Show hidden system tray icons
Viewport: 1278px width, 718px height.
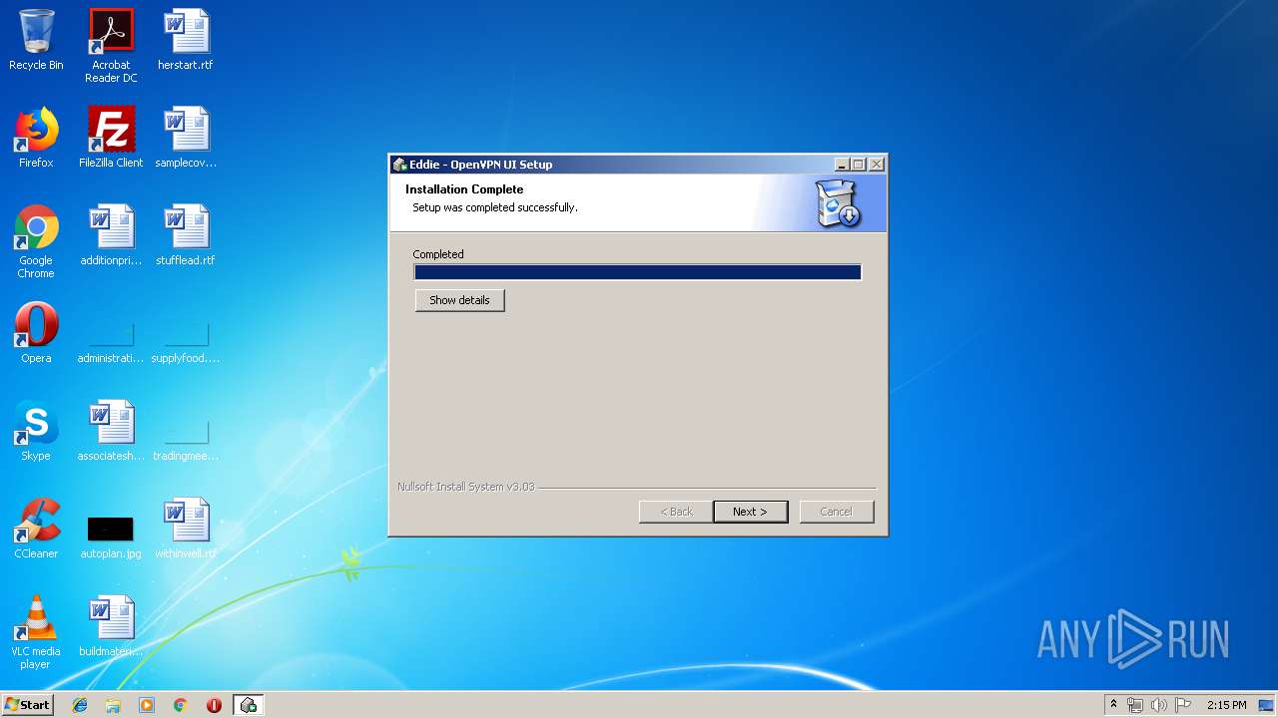coord(1113,705)
